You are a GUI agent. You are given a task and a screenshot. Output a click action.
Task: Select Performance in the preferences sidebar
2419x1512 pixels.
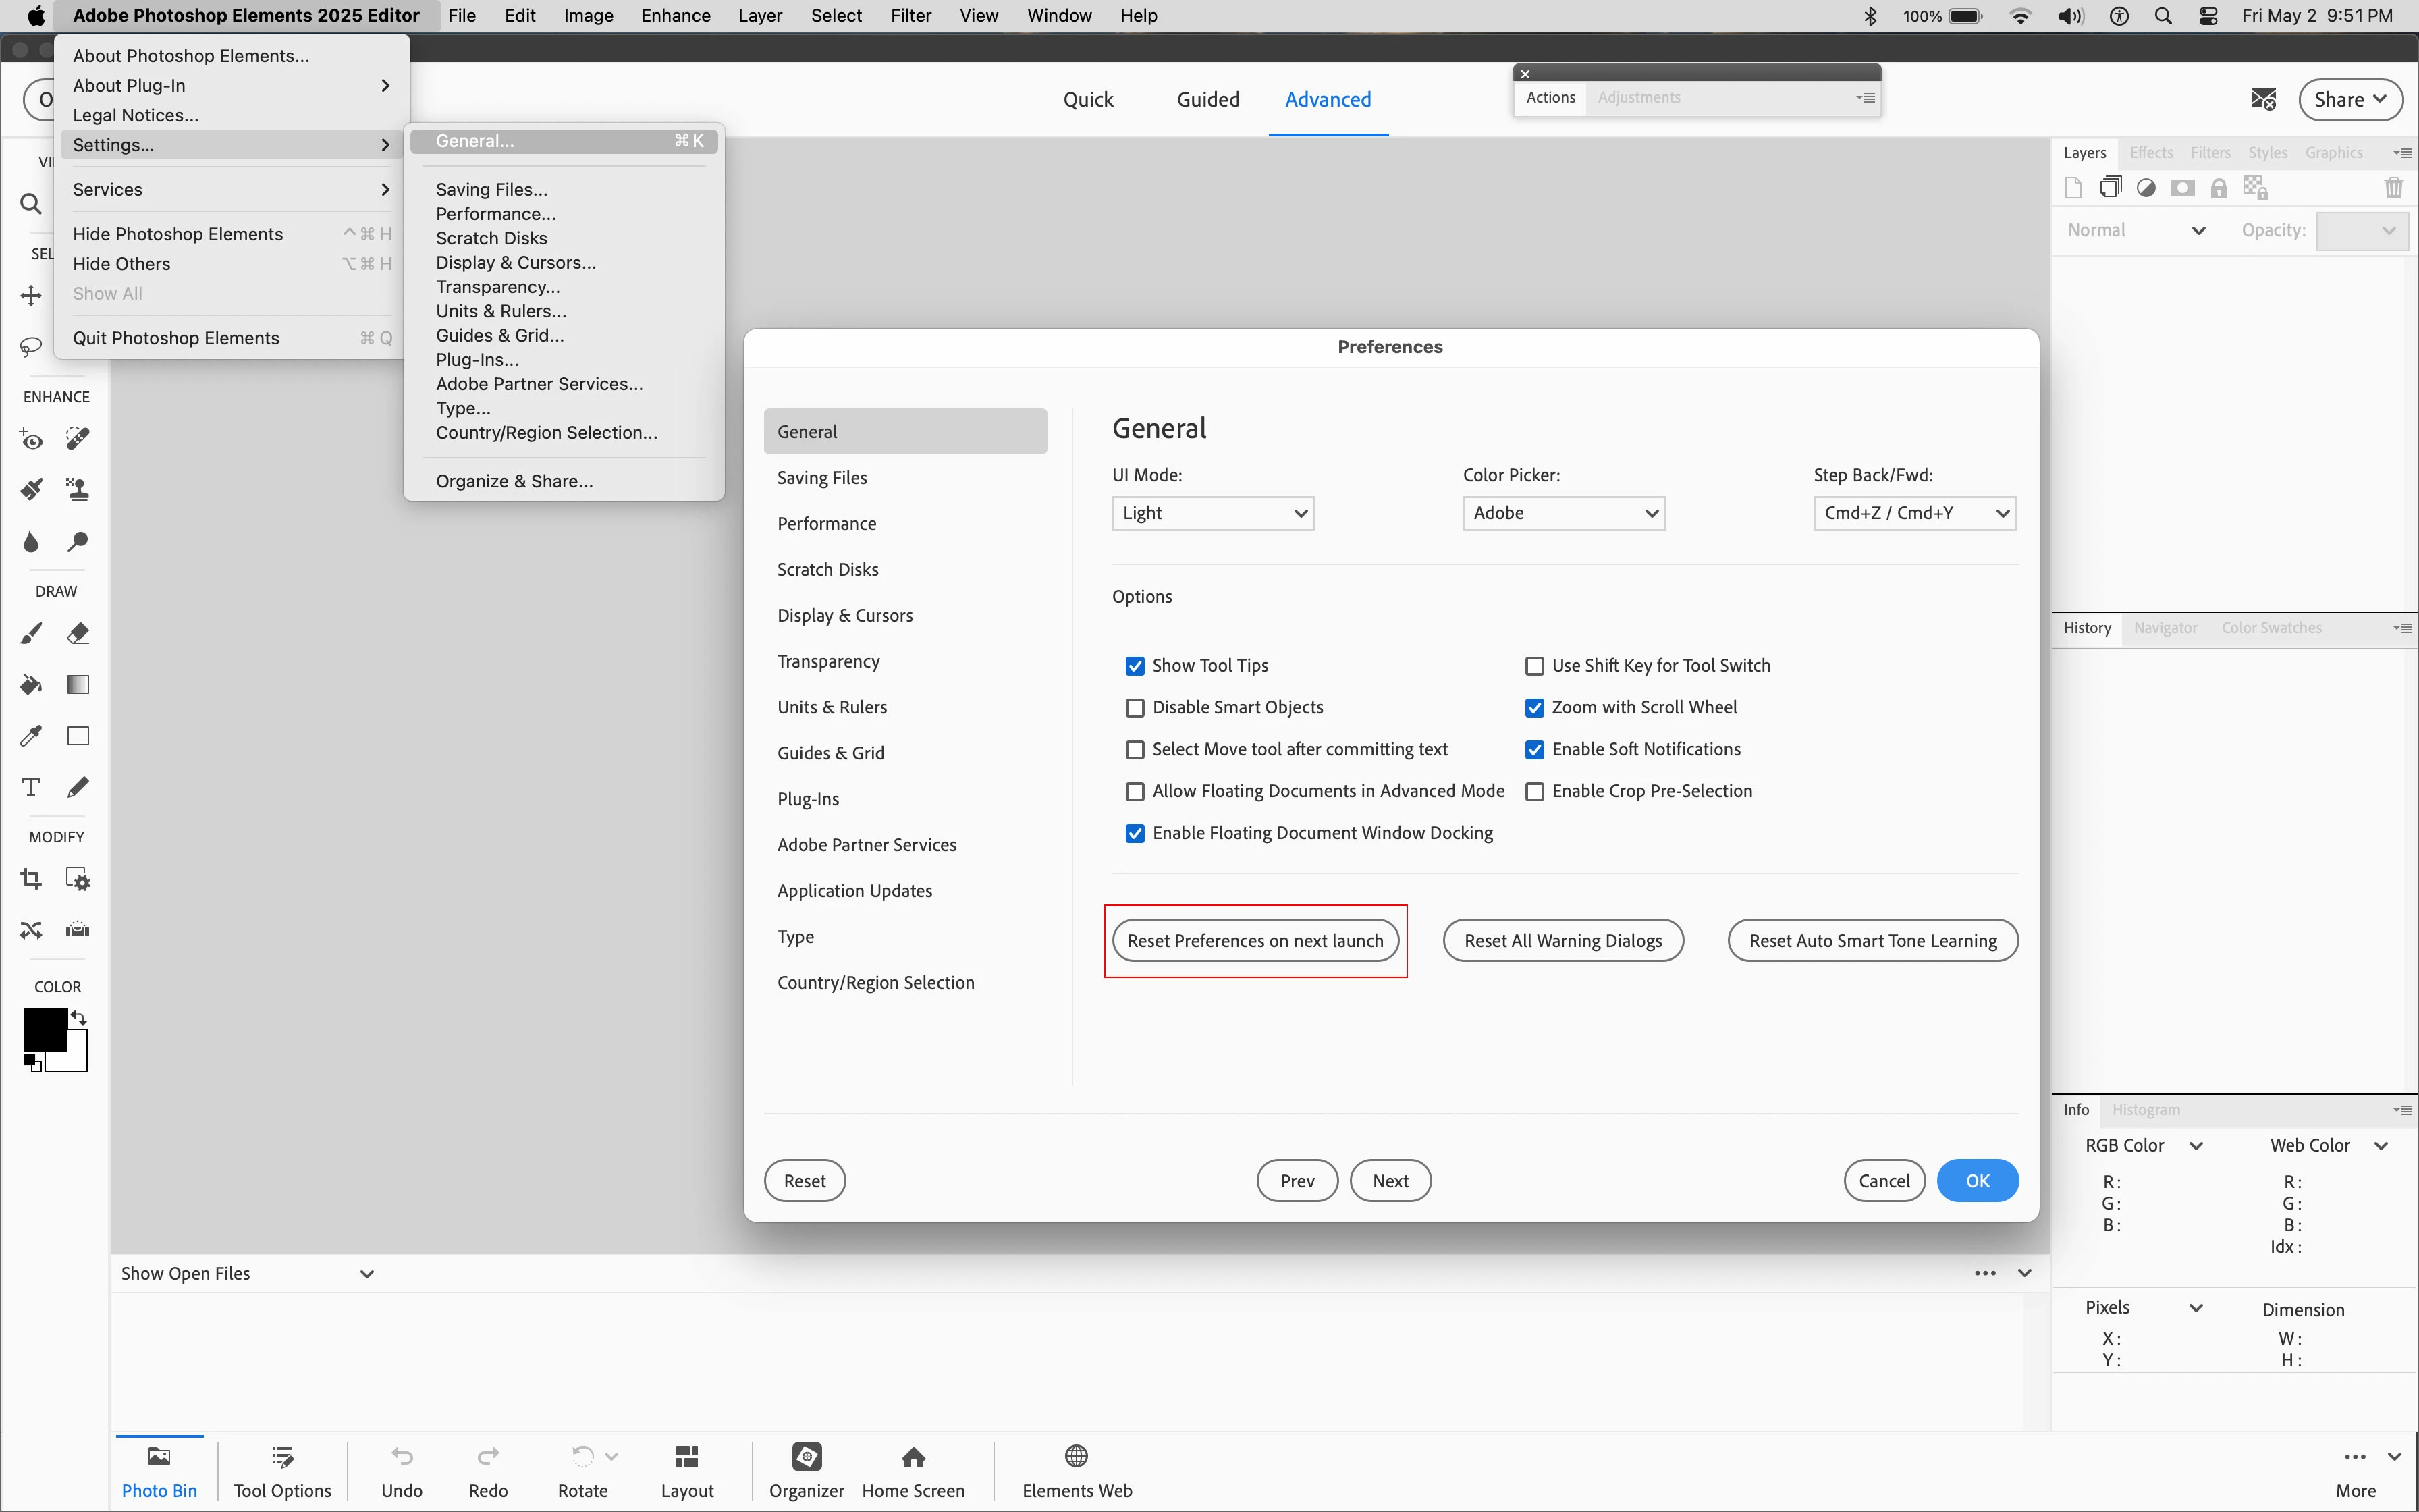point(825,524)
